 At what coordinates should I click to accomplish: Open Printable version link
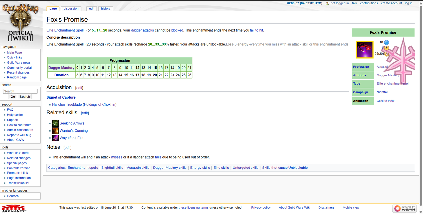(x=19, y=168)
